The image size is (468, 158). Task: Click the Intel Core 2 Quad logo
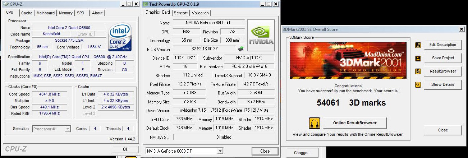coord(120,38)
